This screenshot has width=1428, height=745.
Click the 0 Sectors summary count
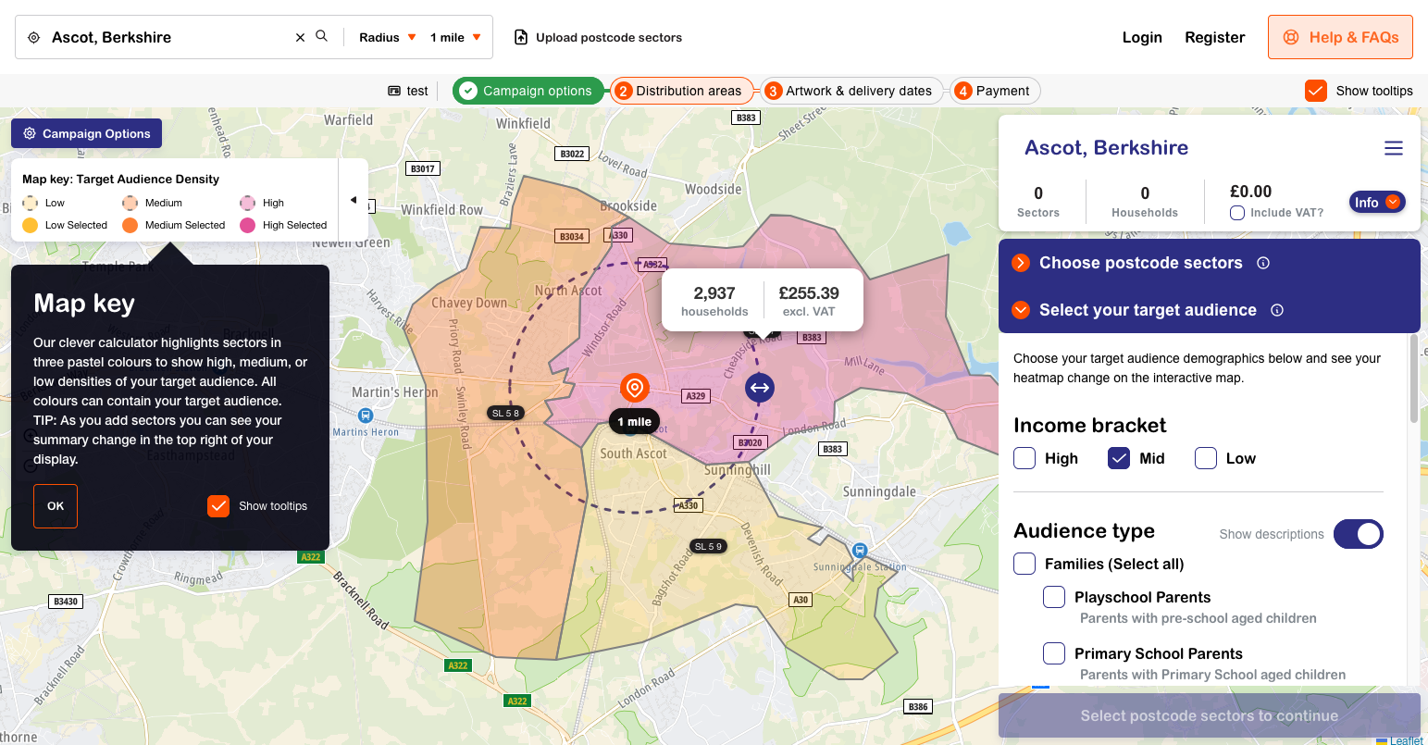point(1038,193)
